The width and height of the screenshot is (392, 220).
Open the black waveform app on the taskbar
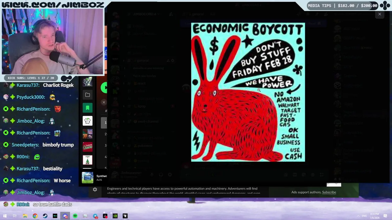click(55, 216)
